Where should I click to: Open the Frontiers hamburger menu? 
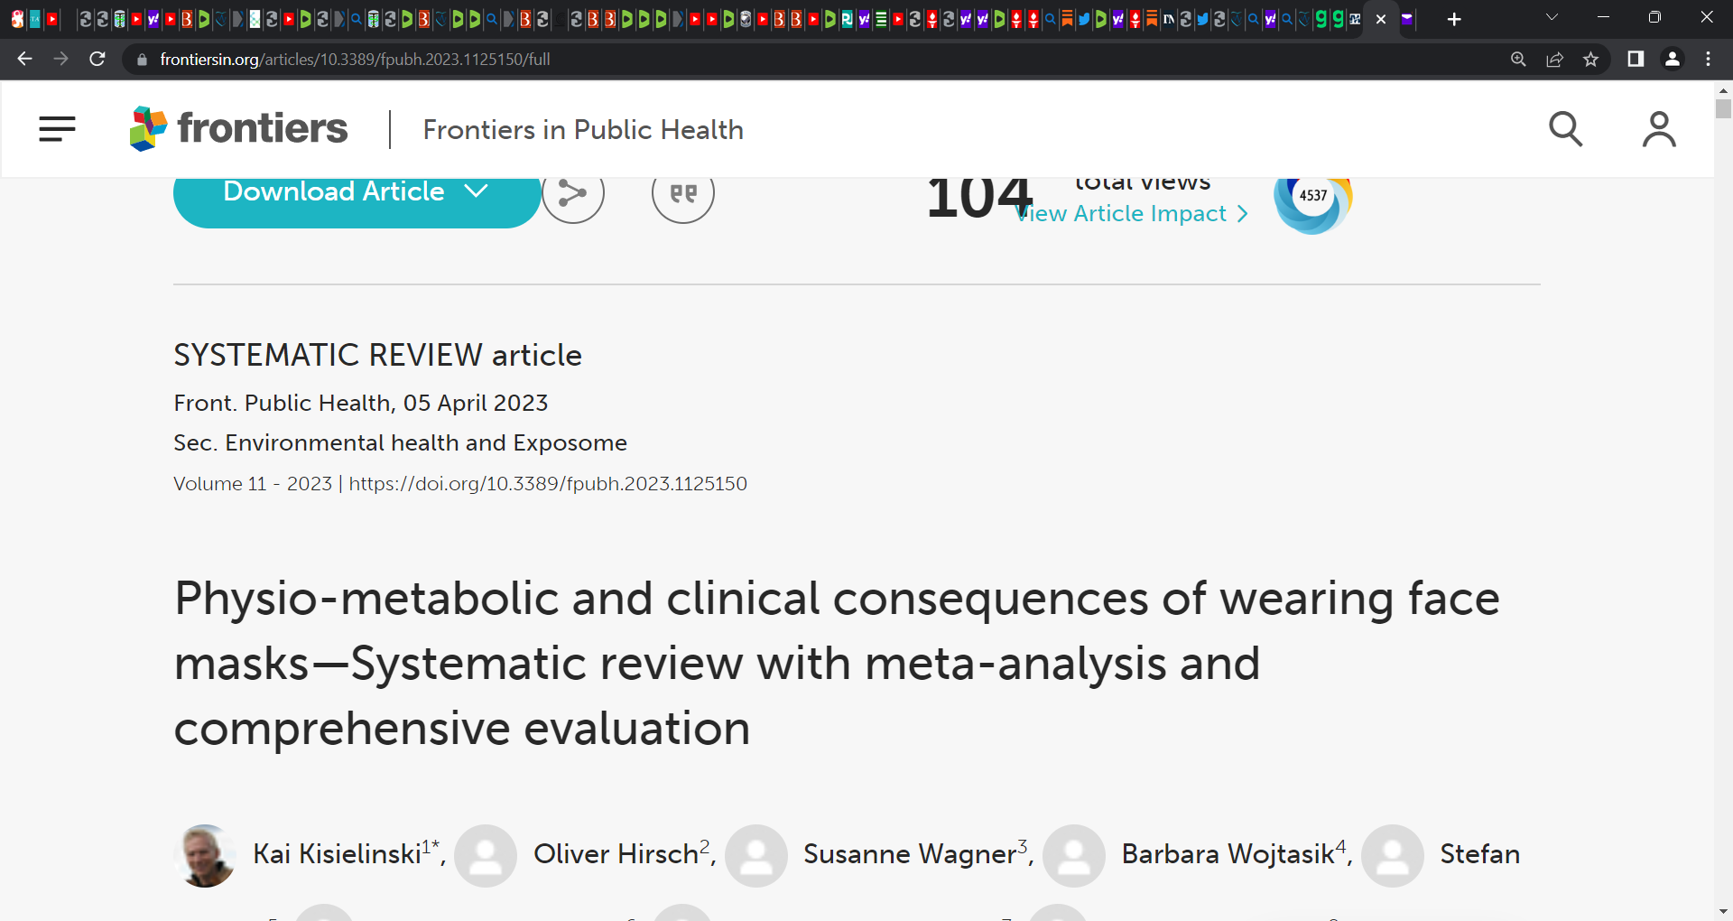click(x=57, y=129)
